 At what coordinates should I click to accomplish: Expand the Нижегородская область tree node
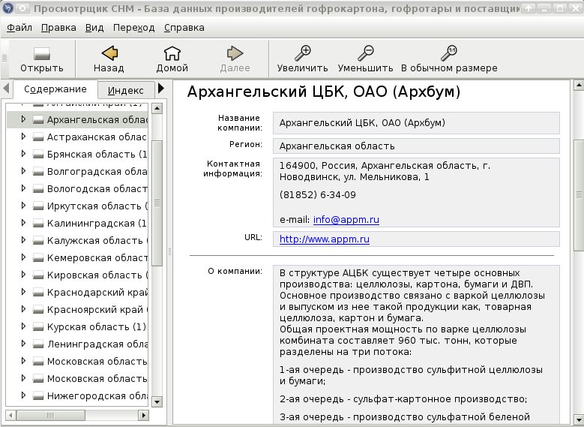(x=23, y=395)
